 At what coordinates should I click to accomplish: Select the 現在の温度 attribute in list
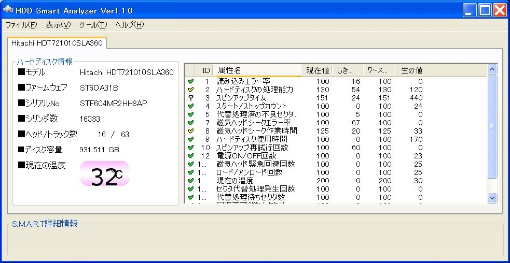tap(235, 181)
